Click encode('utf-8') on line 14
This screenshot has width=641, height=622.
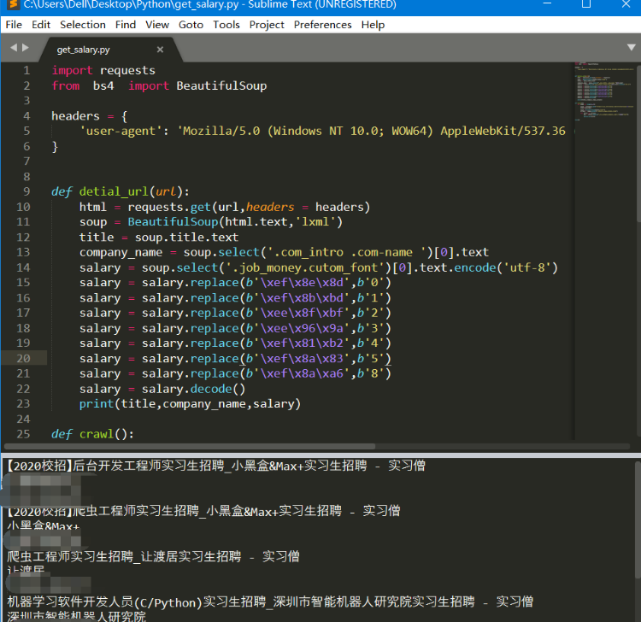[x=506, y=267]
